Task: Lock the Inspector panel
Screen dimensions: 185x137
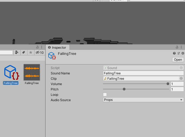Action: point(177,47)
